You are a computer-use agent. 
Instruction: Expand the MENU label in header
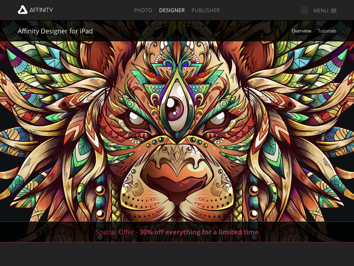[320, 11]
